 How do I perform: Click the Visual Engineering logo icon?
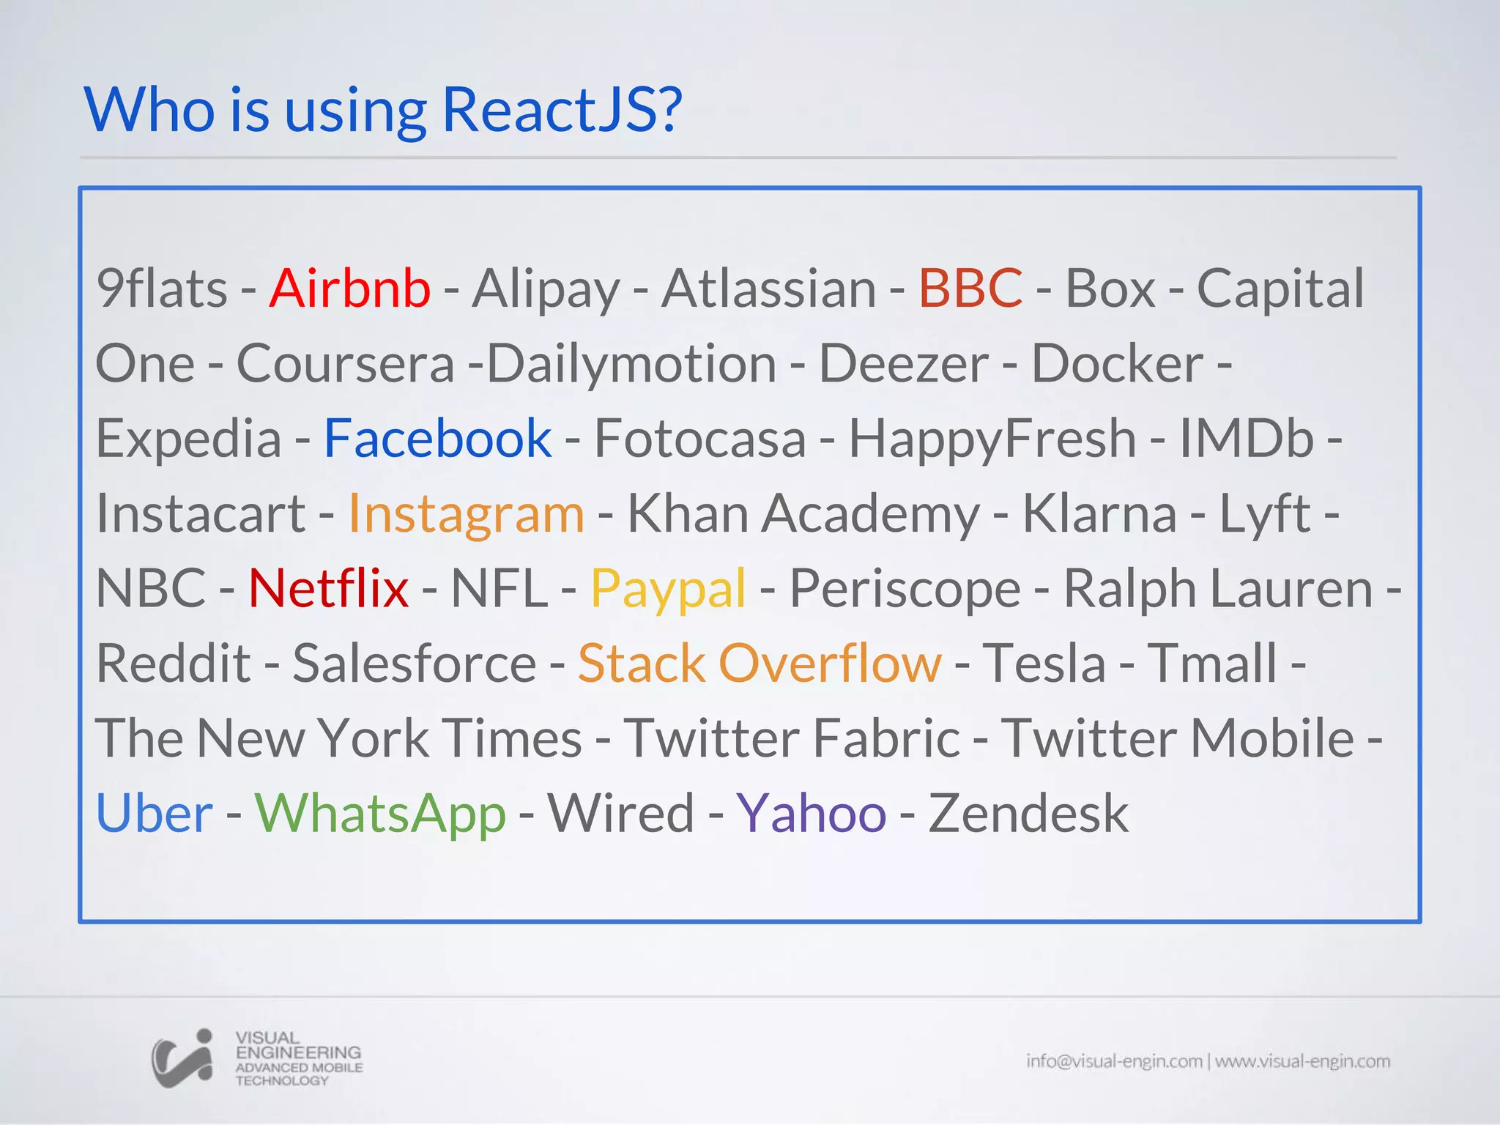[182, 1058]
